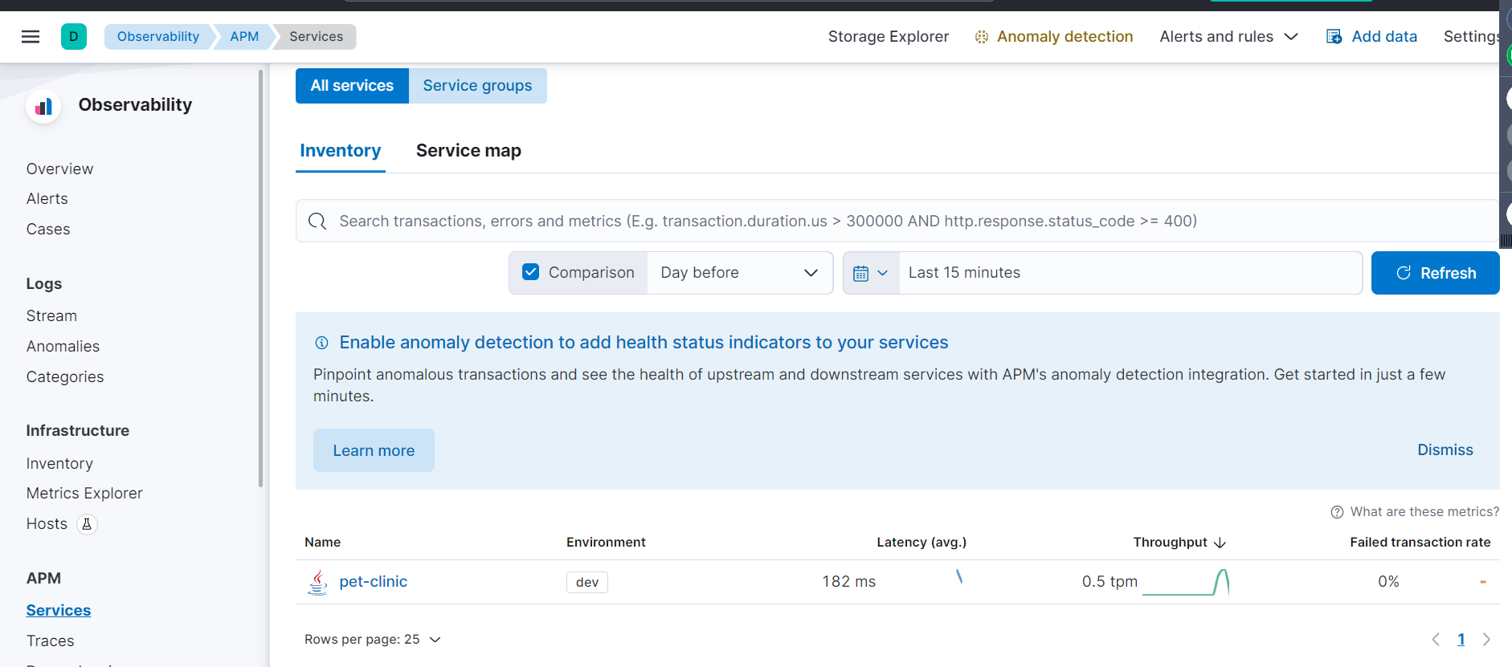Toggle the Comparison checkbox
The width and height of the screenshot is (1512, 667).
[531, 272]
